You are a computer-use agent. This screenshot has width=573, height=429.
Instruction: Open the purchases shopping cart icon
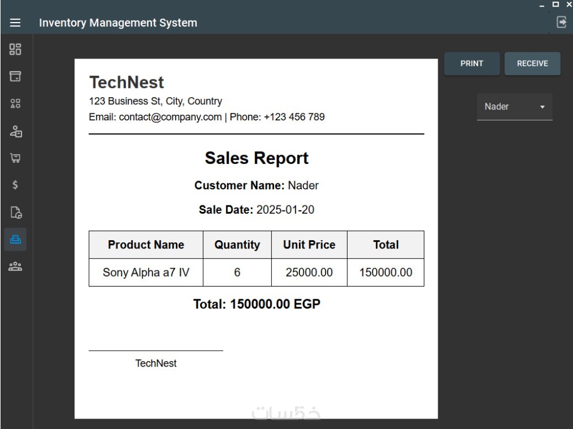15,158
